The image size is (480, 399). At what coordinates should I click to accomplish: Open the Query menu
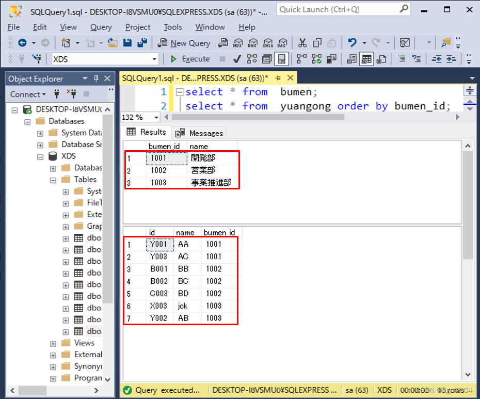coord(101,27)
